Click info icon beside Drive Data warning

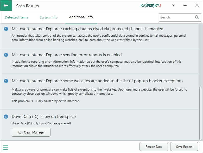click(x=6, y=117)
